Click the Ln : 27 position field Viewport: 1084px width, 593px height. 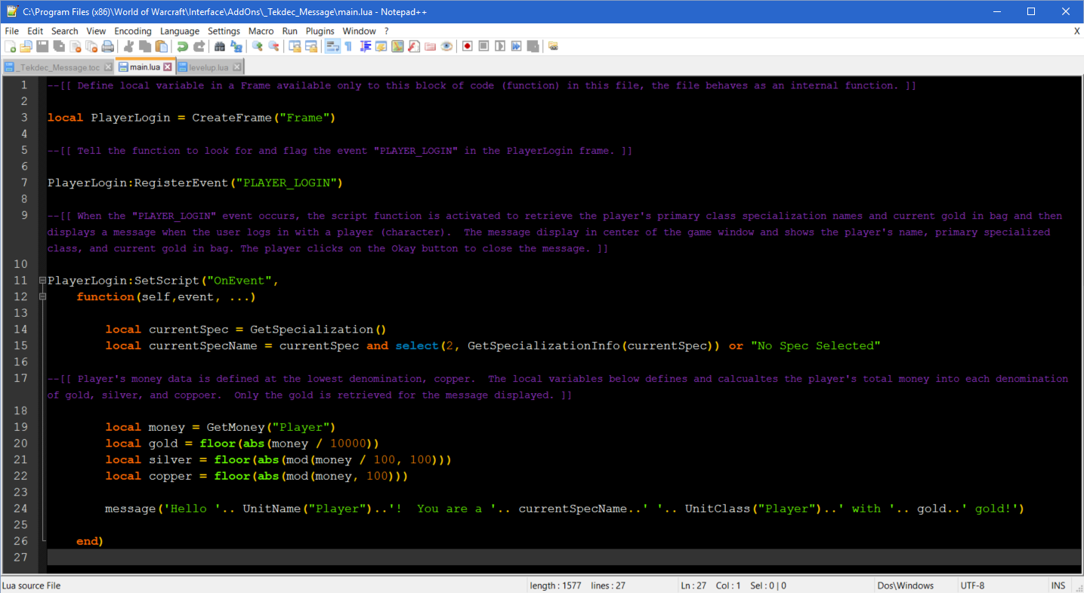point(693,585)
